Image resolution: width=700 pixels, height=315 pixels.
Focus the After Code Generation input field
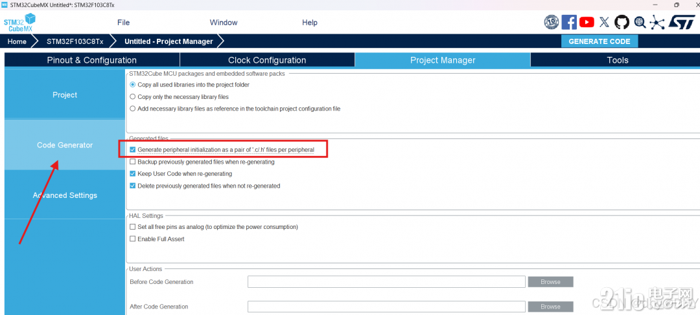click(386, 307)
